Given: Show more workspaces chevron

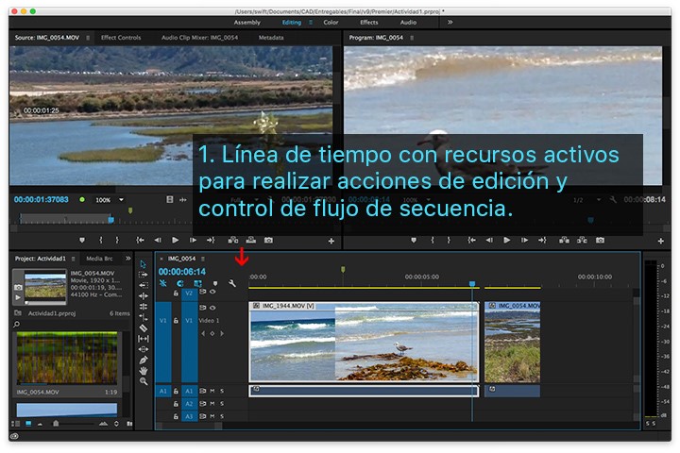Looking at the screenshot, I should pos(450,22).
